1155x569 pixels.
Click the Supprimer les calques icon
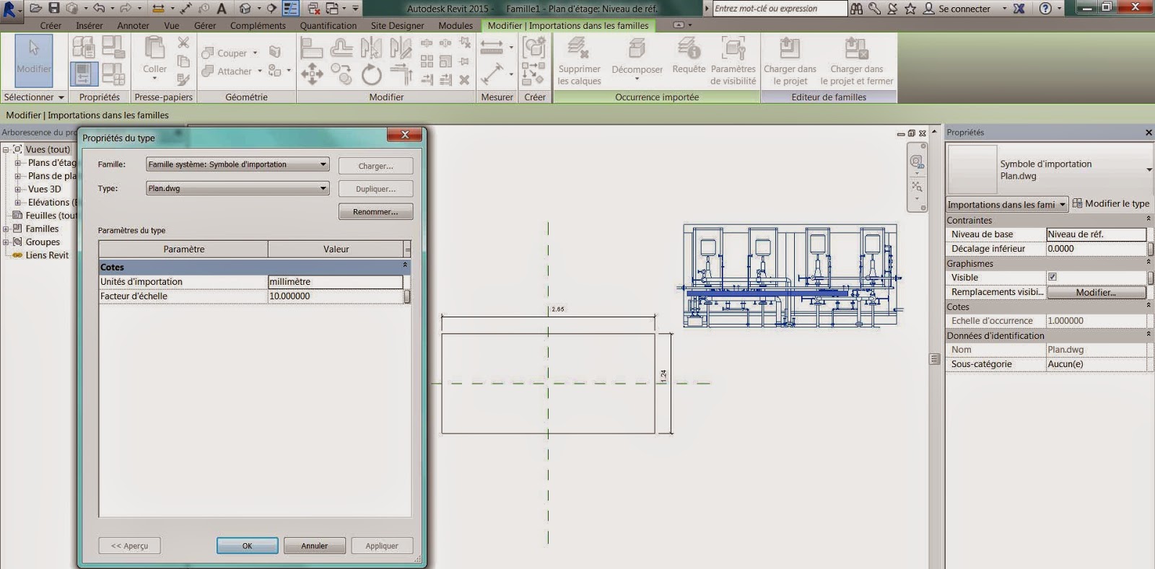pyautogui.click(x=578, y=49)
